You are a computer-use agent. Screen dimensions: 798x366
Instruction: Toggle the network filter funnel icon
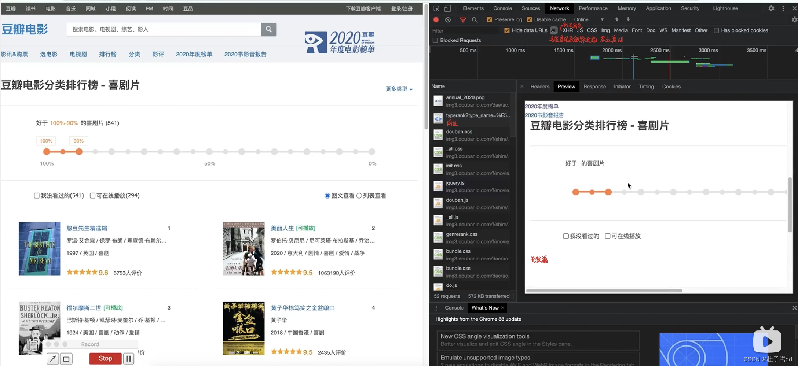tap(463, 20)
